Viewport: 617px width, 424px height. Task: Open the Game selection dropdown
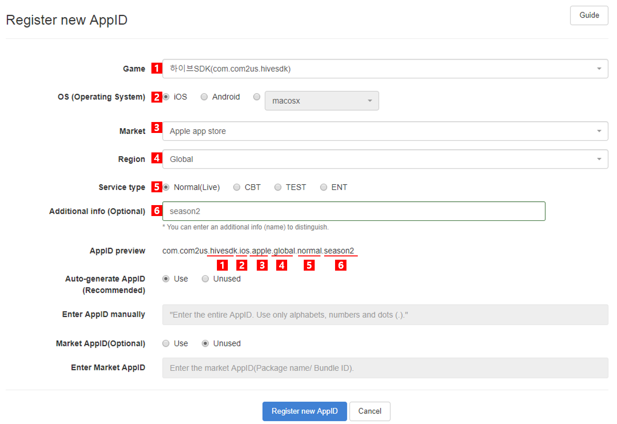(x=384, y=68)
